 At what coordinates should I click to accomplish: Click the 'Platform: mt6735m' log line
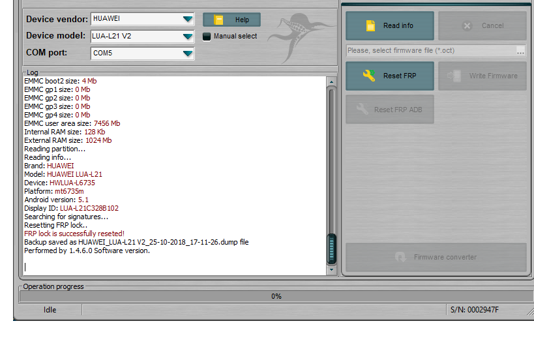pos(54,191)
